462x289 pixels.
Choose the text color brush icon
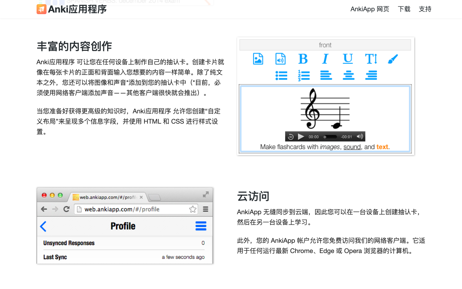point(393,59)
